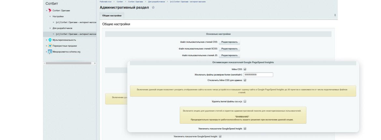This screenshot has width=381, height=140.
Task: Open Перекрестные продажи in the sidebar
Action: tap(64, 46)
